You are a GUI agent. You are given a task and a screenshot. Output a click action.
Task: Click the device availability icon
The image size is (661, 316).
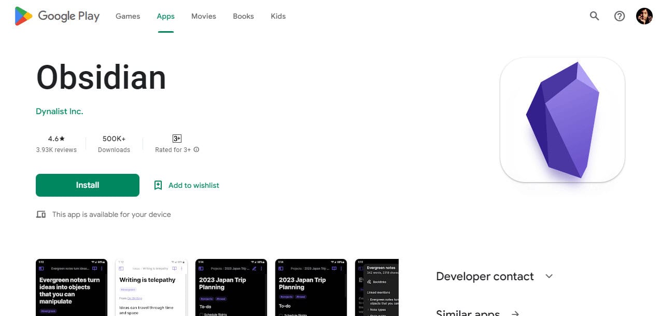click(41, 214)
